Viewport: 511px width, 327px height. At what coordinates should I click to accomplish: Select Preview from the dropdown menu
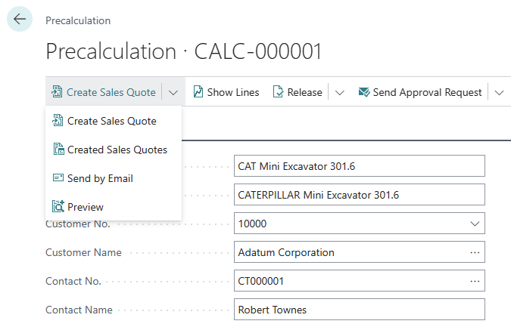(x=86, y=207)
